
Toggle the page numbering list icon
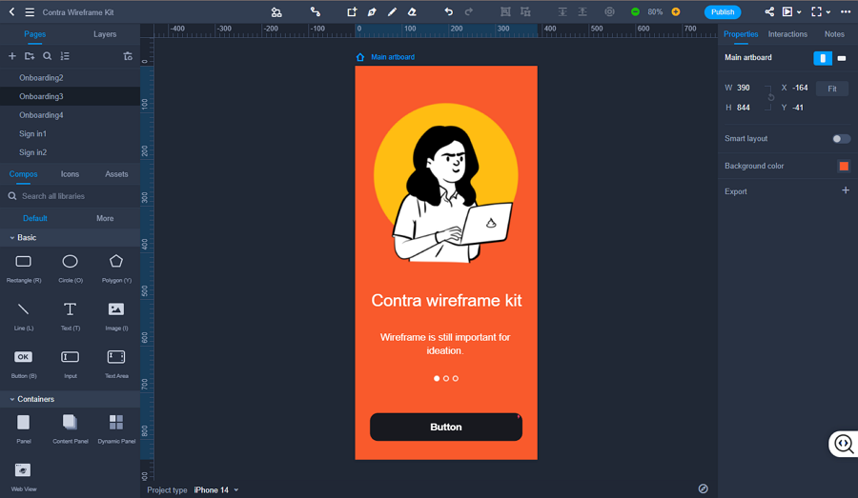65,56
